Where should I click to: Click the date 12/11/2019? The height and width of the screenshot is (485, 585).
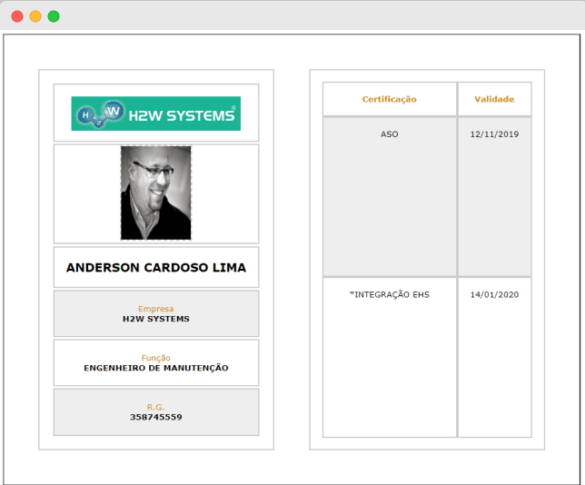click(x=494, y=134)
